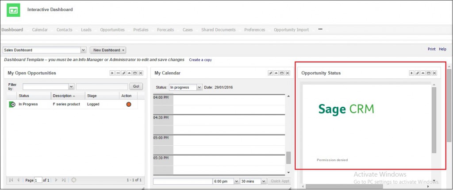Collapse the Opportunity Status gadget with up arrow

(x=423, y=73)
